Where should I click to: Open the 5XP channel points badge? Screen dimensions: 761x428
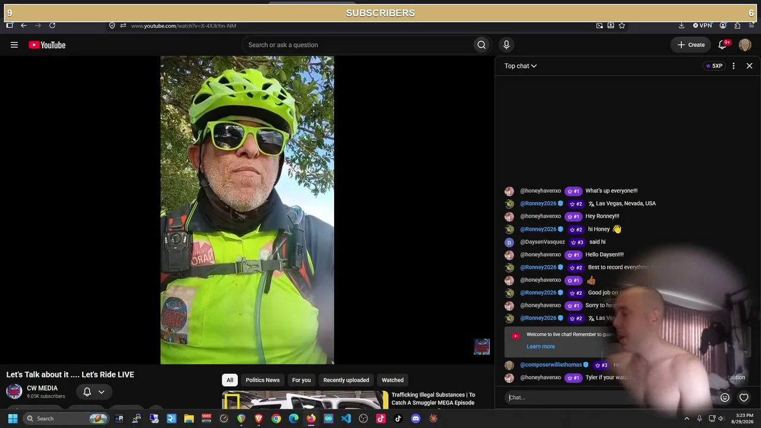point(713,66)
